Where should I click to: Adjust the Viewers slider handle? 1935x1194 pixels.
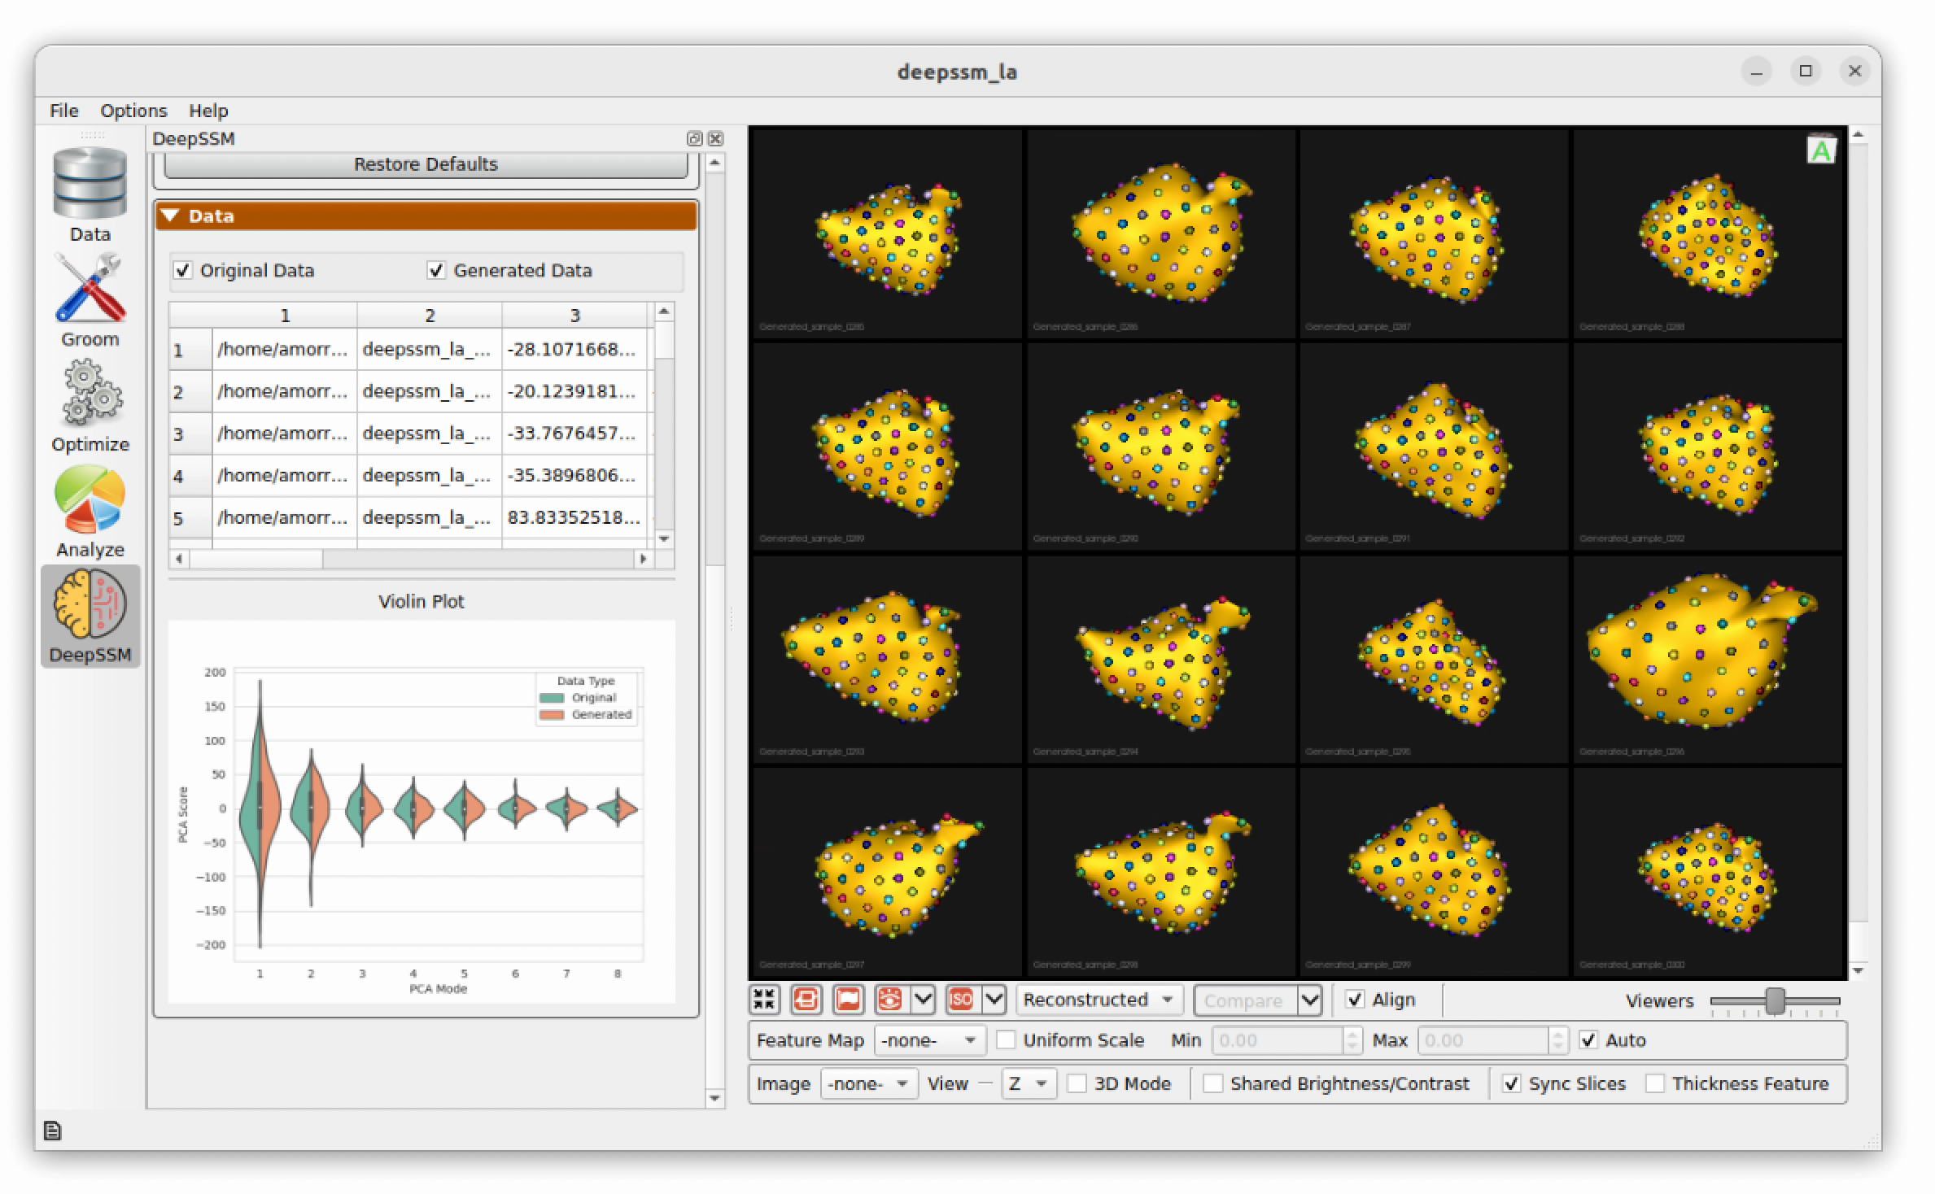coord(1776,1001)
